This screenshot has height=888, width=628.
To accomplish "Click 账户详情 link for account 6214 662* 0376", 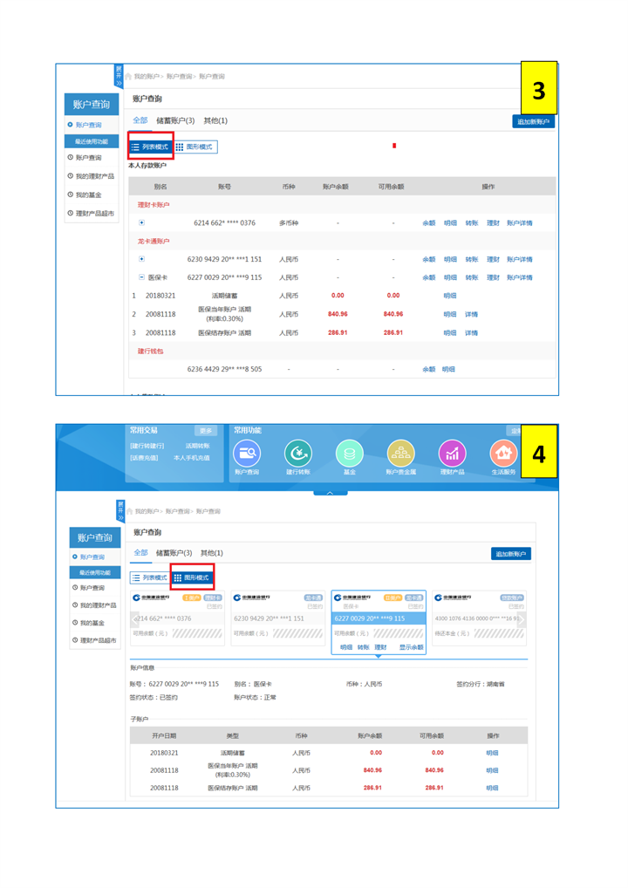I will [x=519, y=223].
